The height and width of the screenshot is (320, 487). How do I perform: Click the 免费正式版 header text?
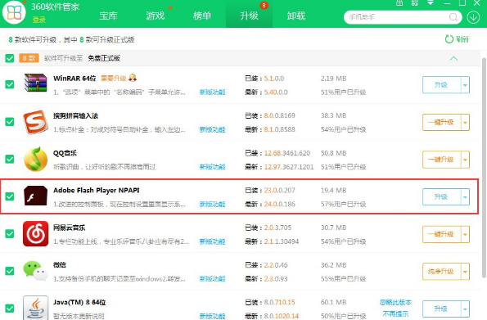click(104, 58)
